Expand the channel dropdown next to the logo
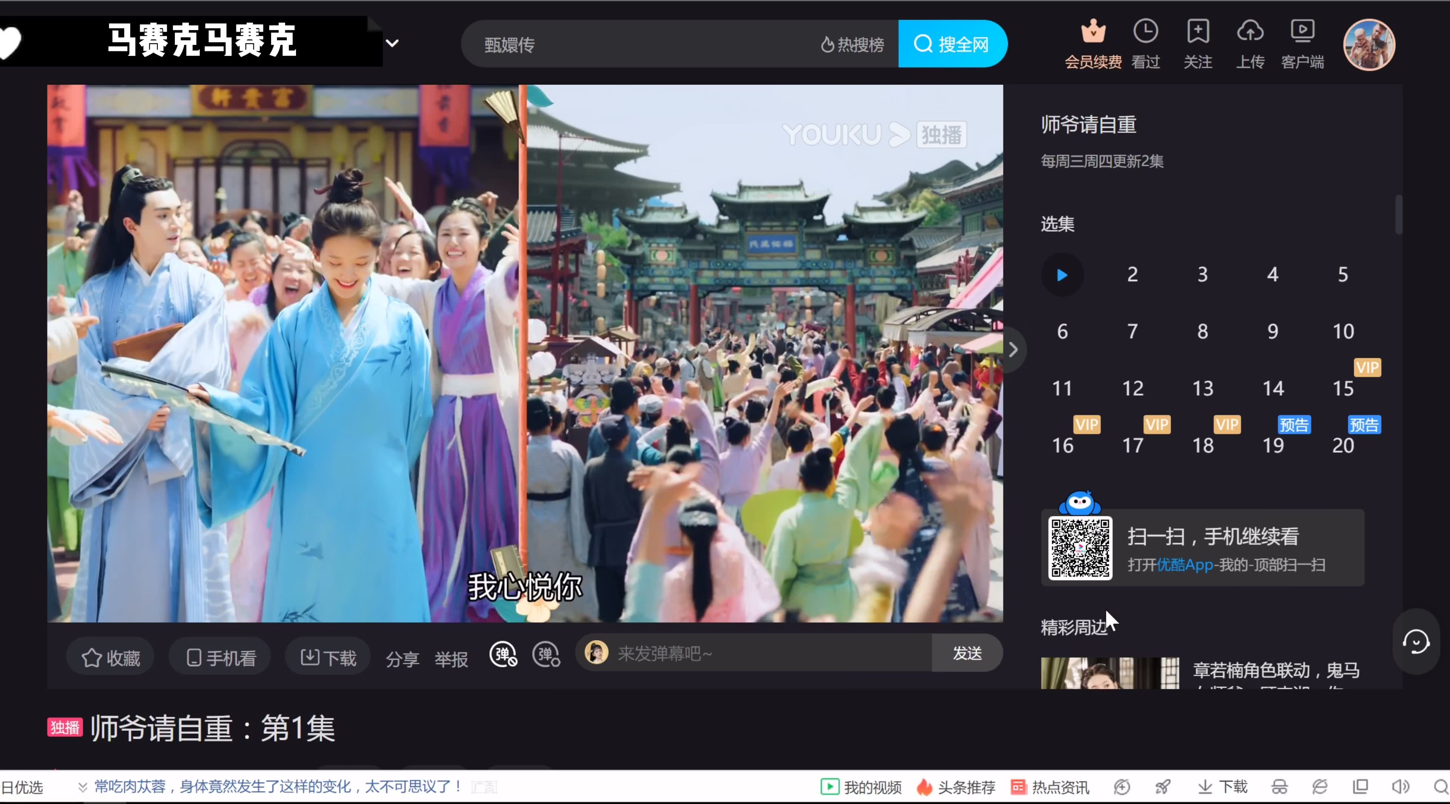This screenshot has height=804, width=1450. click(392, 43)
